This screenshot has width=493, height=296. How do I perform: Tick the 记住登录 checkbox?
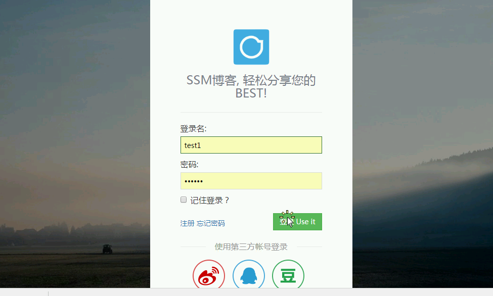[184, 200]
